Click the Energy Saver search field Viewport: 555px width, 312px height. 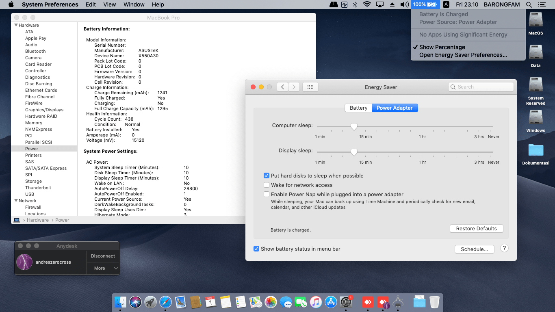click(x=481, y=87)
